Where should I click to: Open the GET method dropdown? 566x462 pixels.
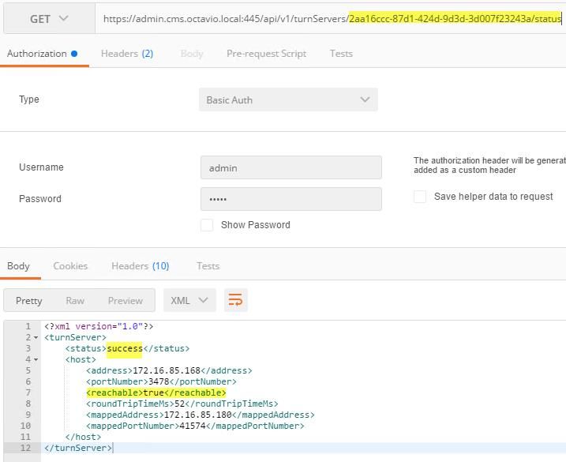pyautogui.click(x=50, y=19)
